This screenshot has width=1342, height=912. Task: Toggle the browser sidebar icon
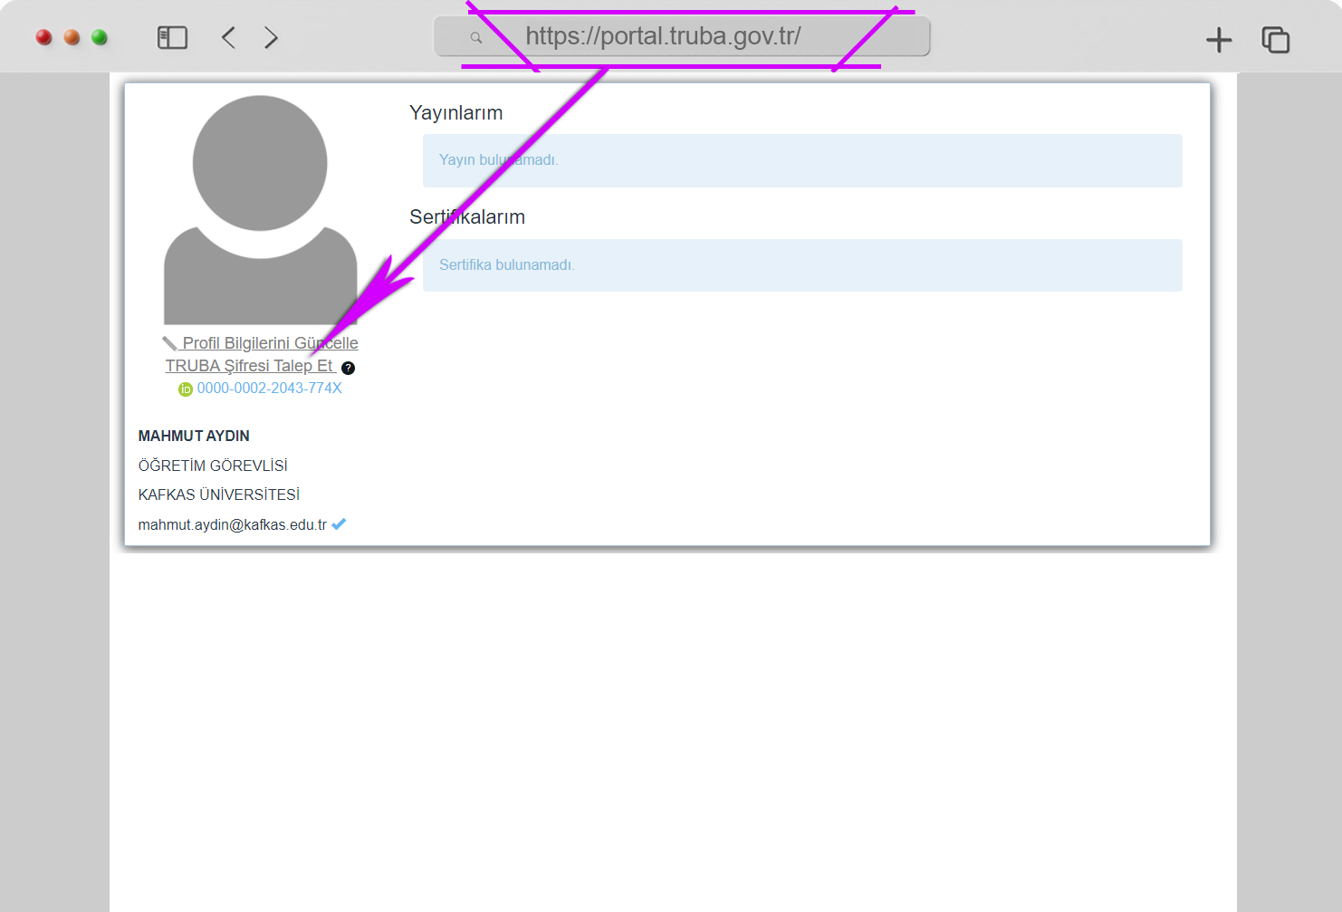tap(172, 37)
